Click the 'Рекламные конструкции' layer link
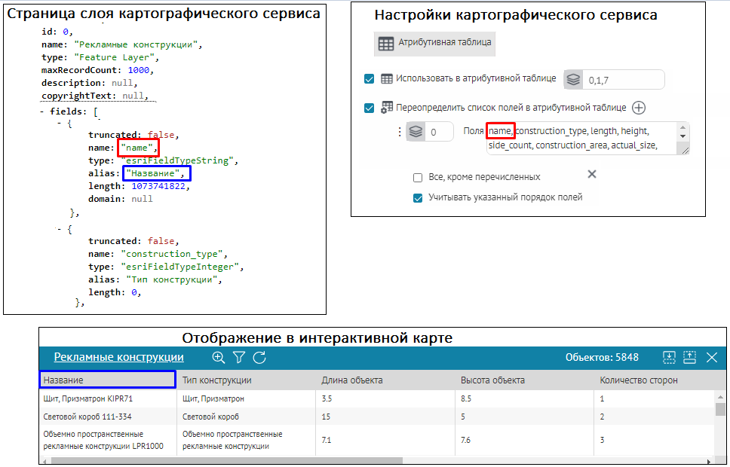The image size is (730, 467). pyautogui.click(x=118, y=358)
